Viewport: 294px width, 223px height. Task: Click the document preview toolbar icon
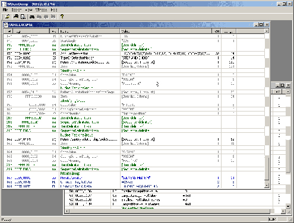23,17
